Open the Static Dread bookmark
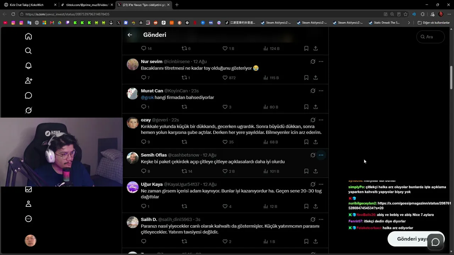 pyautogui.click(x=384, y=23)
